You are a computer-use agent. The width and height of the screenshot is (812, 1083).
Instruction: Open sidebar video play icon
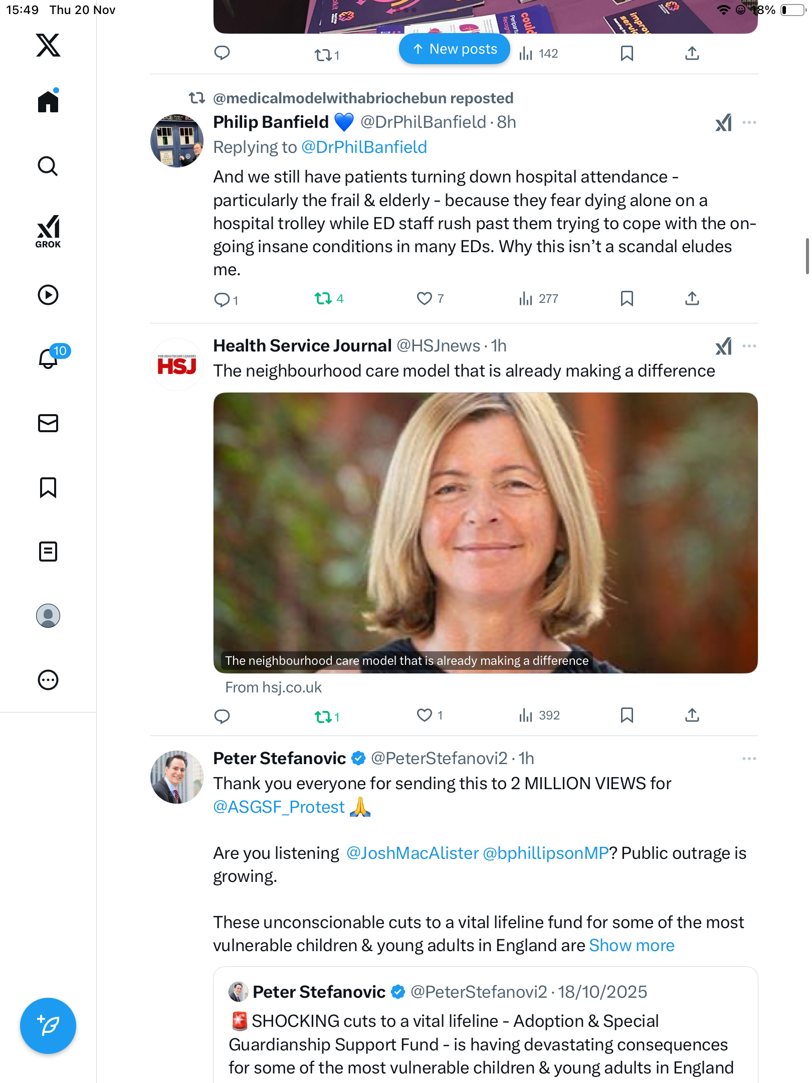[x=48, y=295]
